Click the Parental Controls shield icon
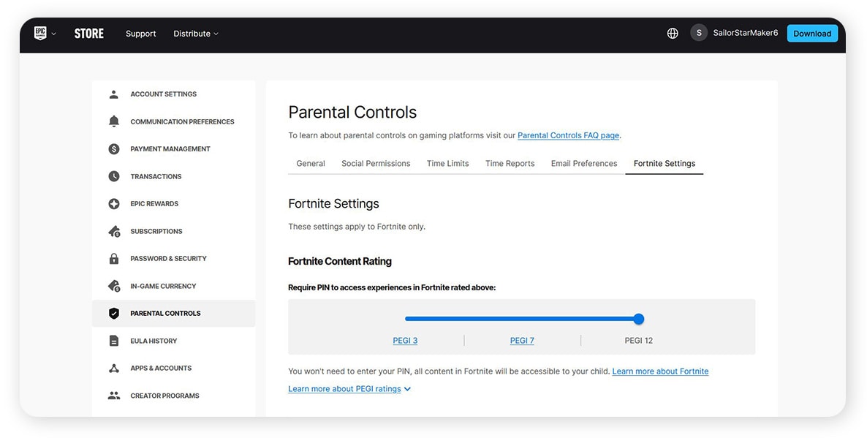Screen dimensions: 867x438 click(114, 313)
